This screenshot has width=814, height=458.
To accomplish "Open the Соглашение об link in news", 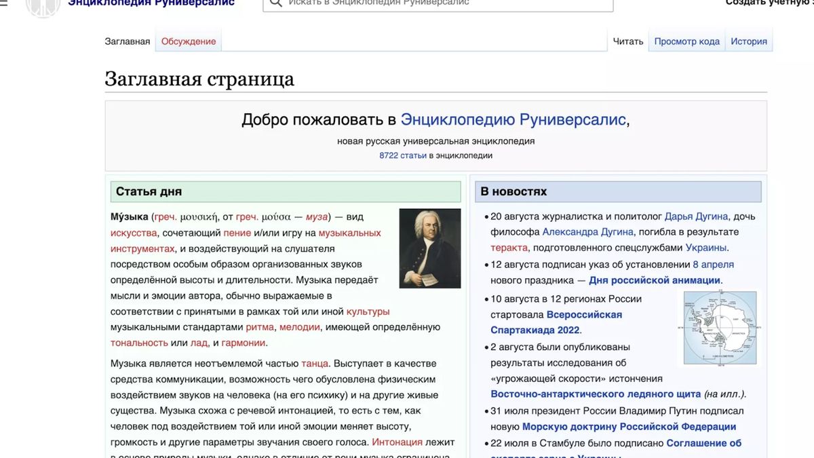I will 704,444.
